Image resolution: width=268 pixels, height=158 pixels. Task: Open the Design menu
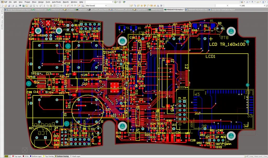point(41,2)
